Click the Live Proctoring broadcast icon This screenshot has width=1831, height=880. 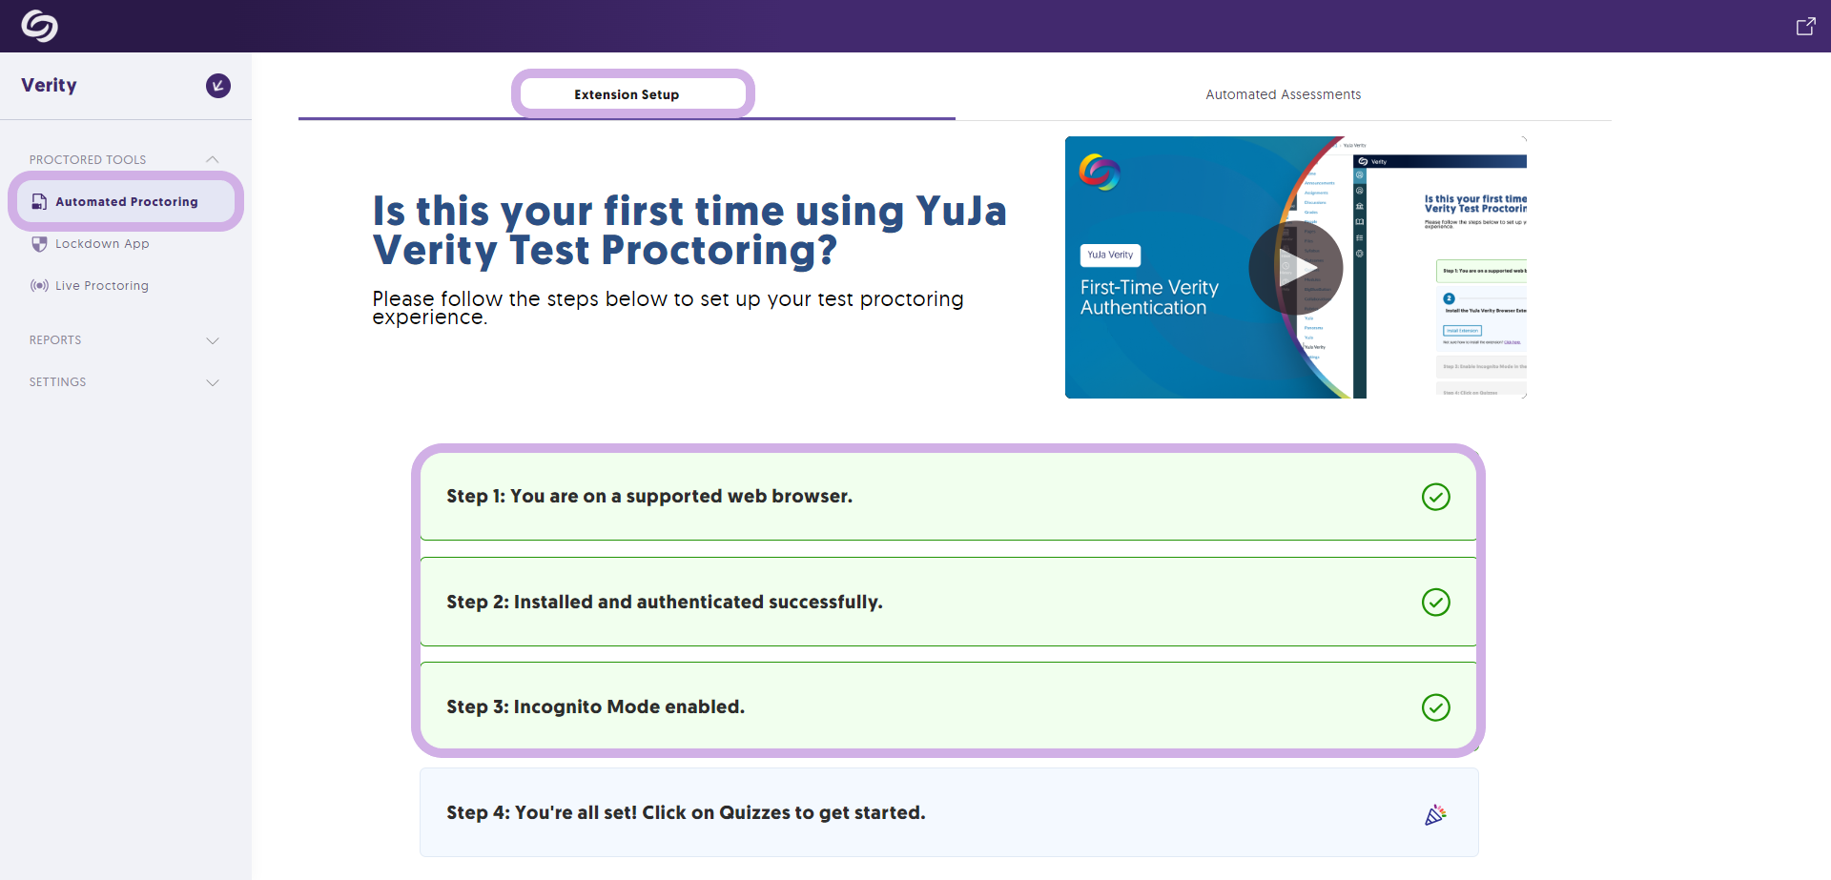click(39, 286)
